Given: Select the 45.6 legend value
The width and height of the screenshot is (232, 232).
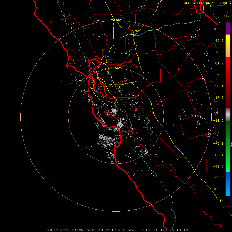Looking at the screenshot, I should pyautogui.click(x=219, y=75).
